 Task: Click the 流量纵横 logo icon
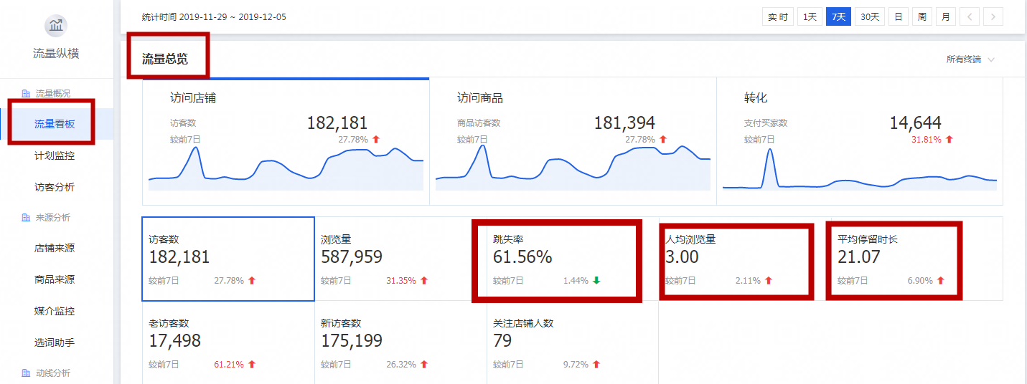(x=56, y=26)
